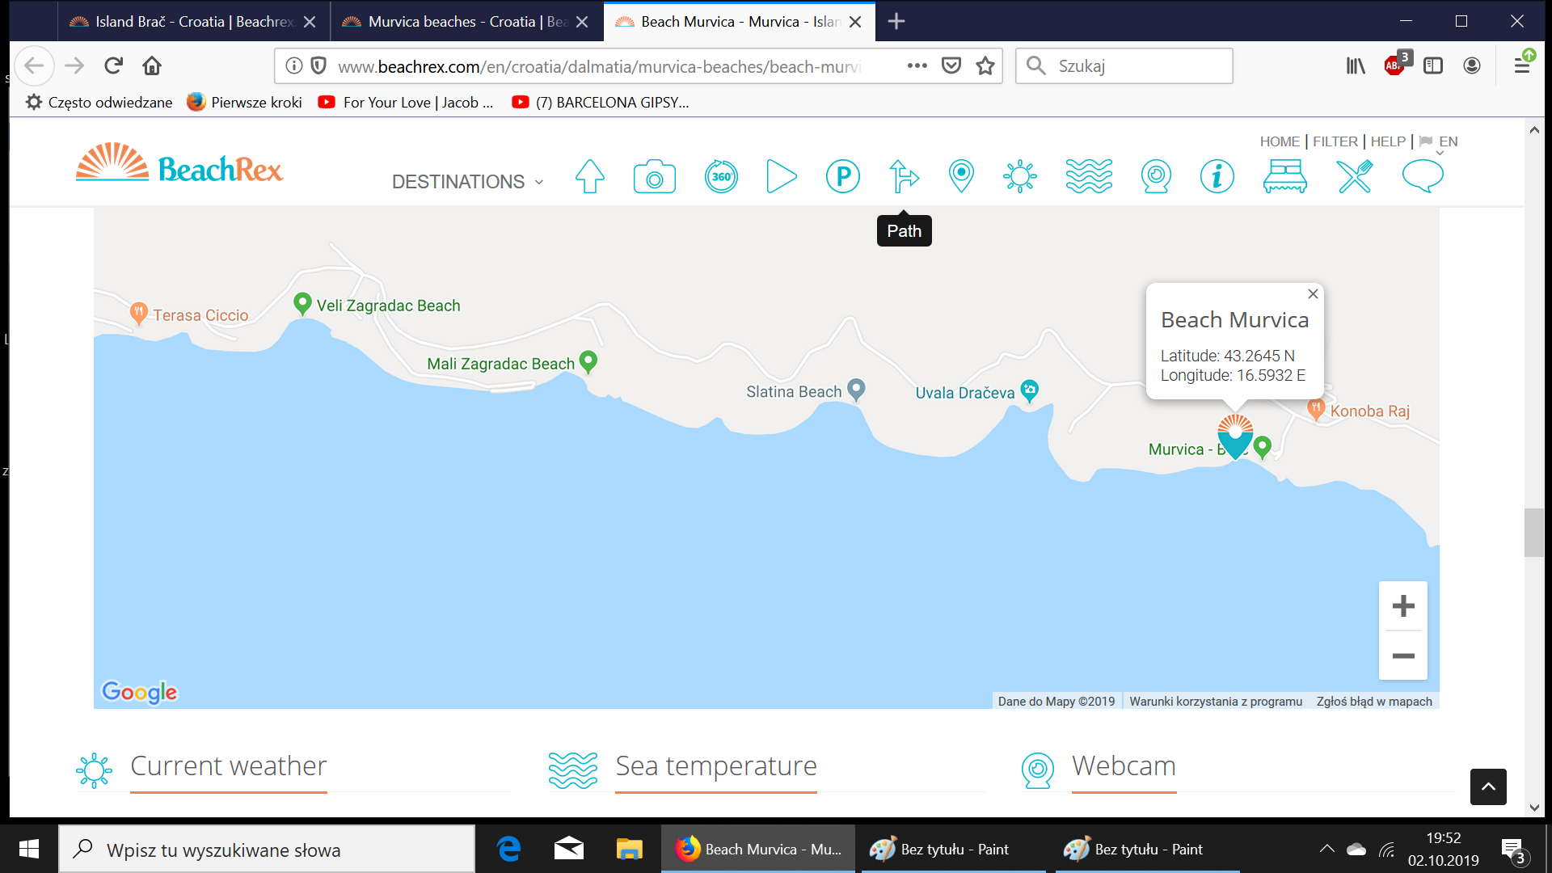Open the map location pin icon
The width and height of the screenshot is (1552, 873).
pyautogui.click(x=961, y=176)
